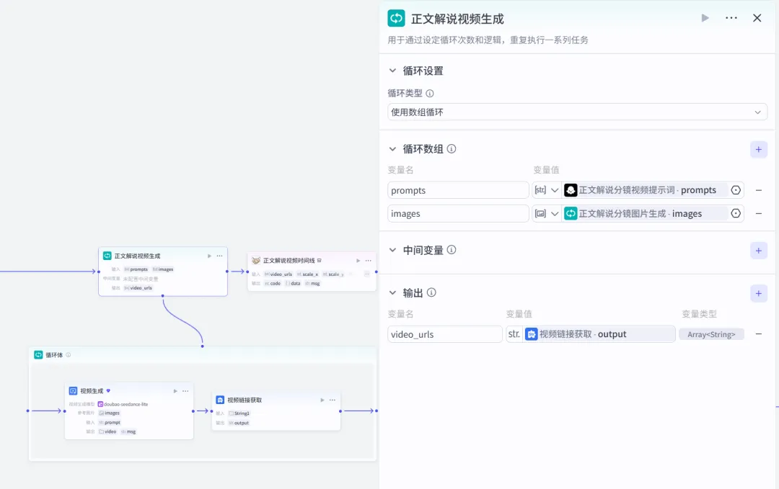Screen dimensions: 779x489
Task: Click the video icon of 视频生成 node
Action: 73,391
